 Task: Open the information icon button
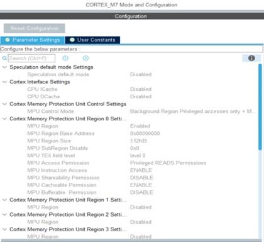click(251, 58)
